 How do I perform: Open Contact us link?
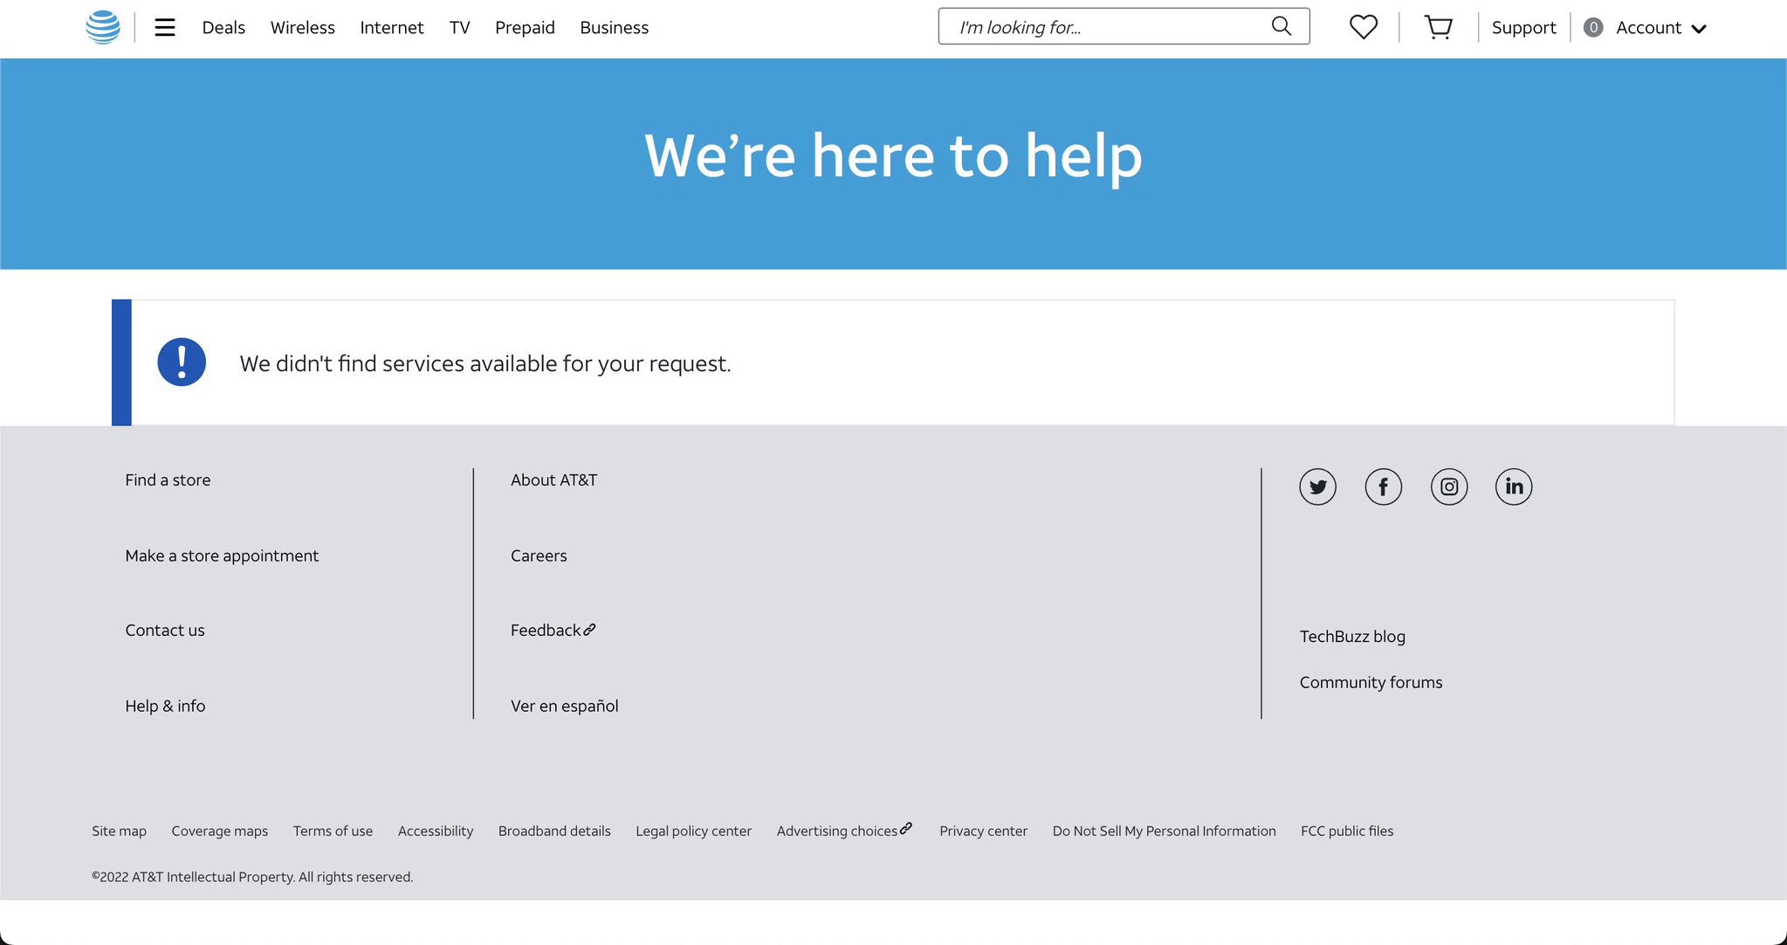(165, 631)
